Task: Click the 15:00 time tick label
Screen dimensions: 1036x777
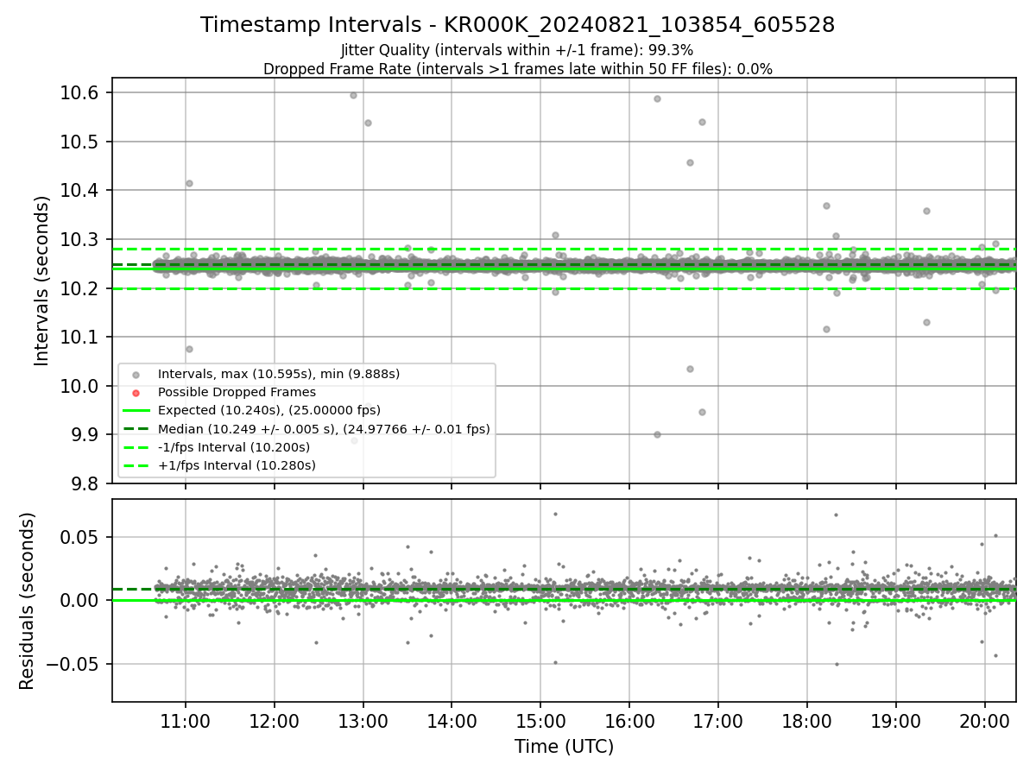Action: (x=540, y=721)
